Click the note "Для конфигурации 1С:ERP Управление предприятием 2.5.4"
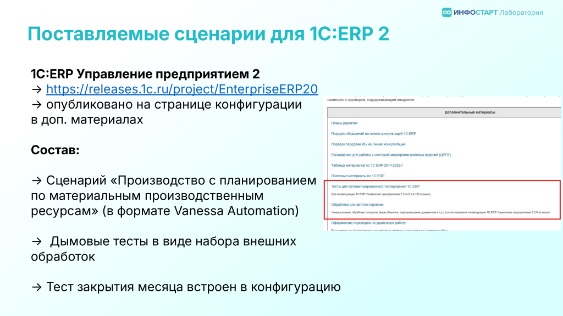The image size is (563, 316). [381, 194]
